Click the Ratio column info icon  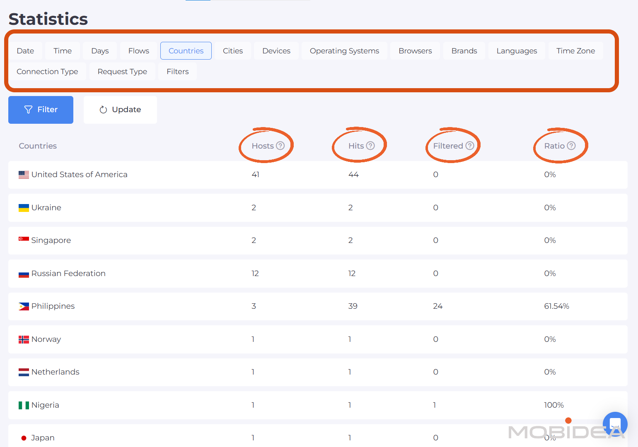(571, 146)
